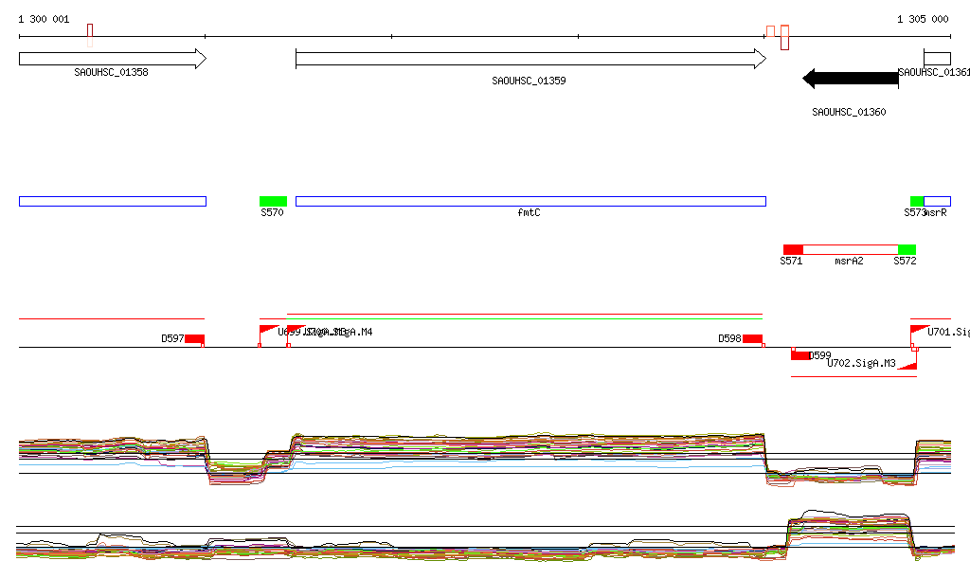The image size is (970, 579).
Task: Click the U702.SigA.M3 promoter flag
Action: click(x=907, y=364)
